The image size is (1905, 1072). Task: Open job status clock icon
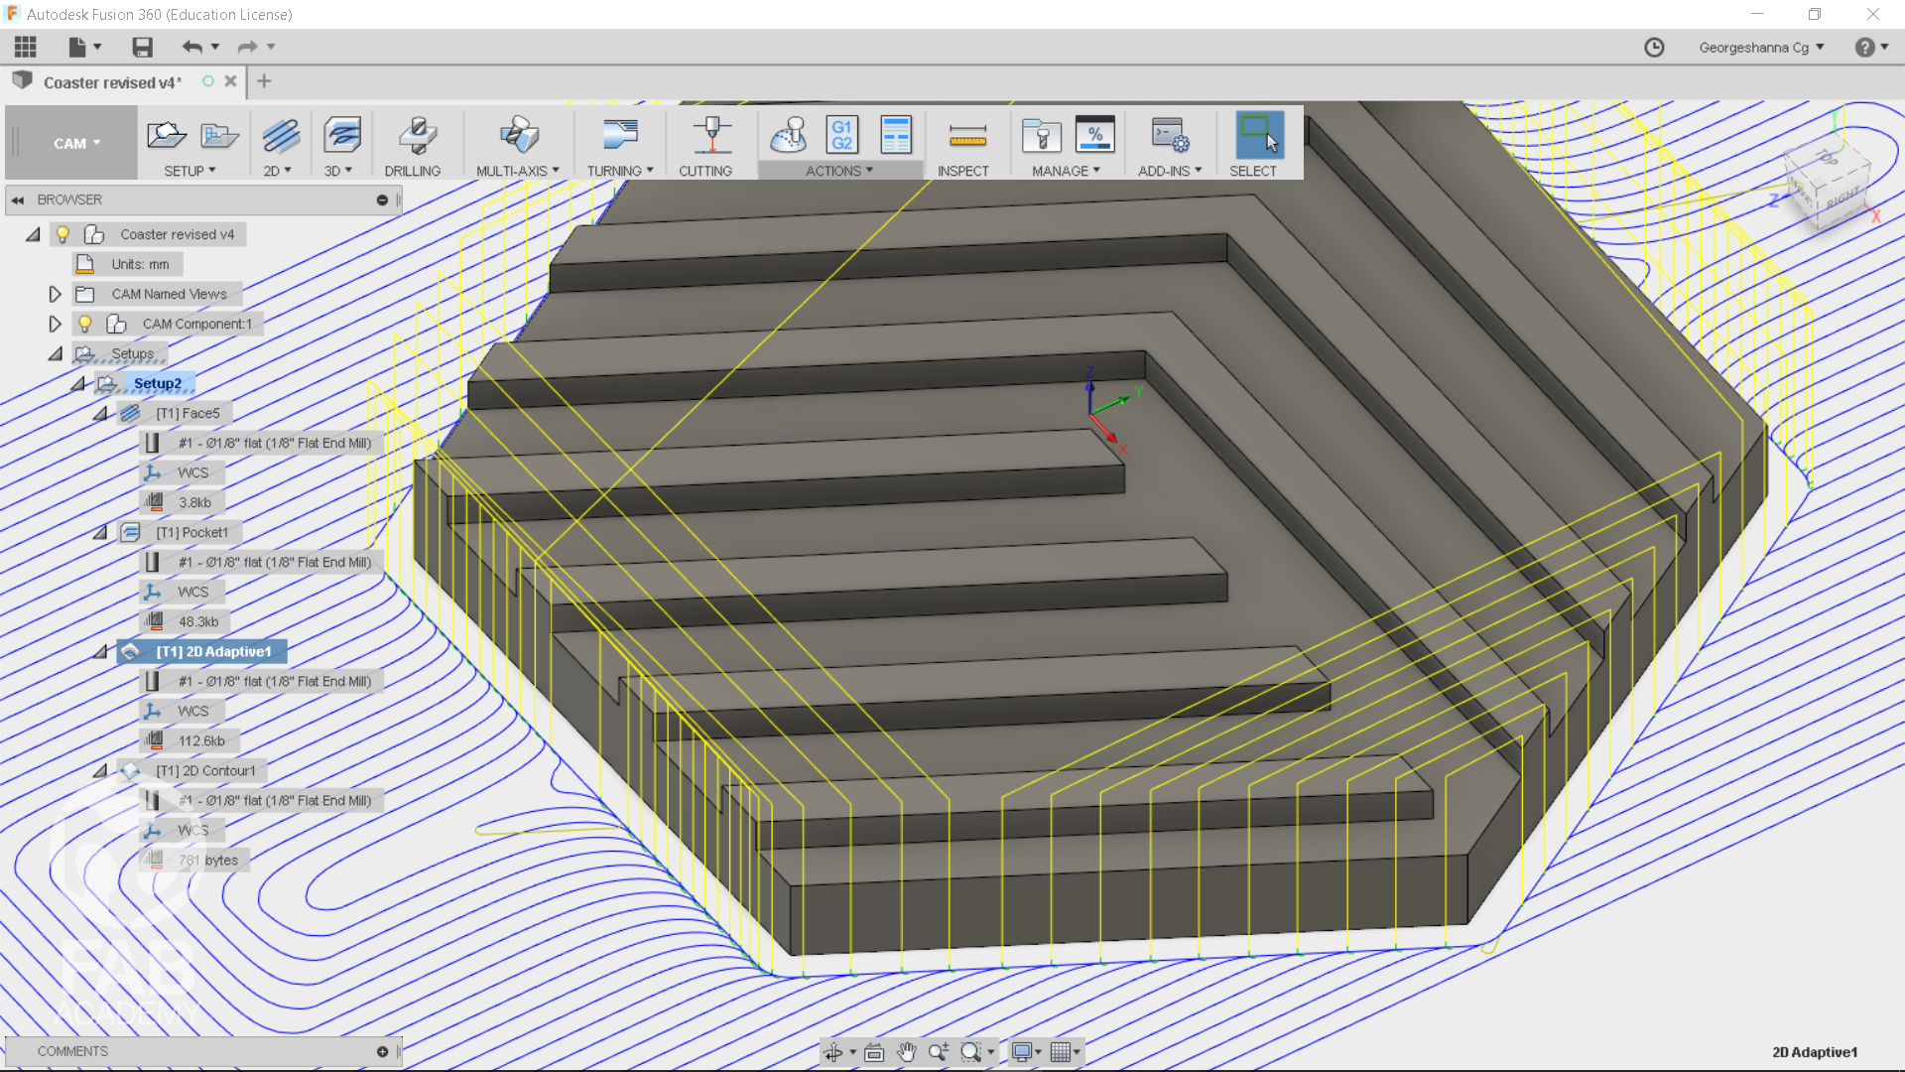[1654, 47]
